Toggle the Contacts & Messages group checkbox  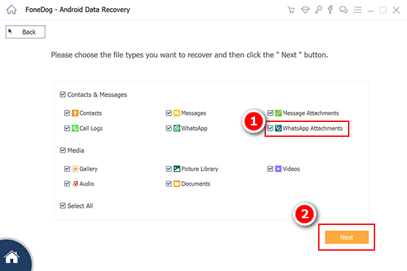[x=63, y=95]
